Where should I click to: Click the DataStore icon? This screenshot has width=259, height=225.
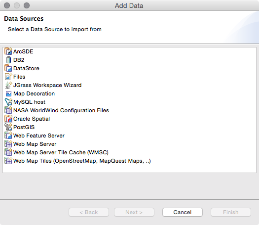(x=8, y=68)
